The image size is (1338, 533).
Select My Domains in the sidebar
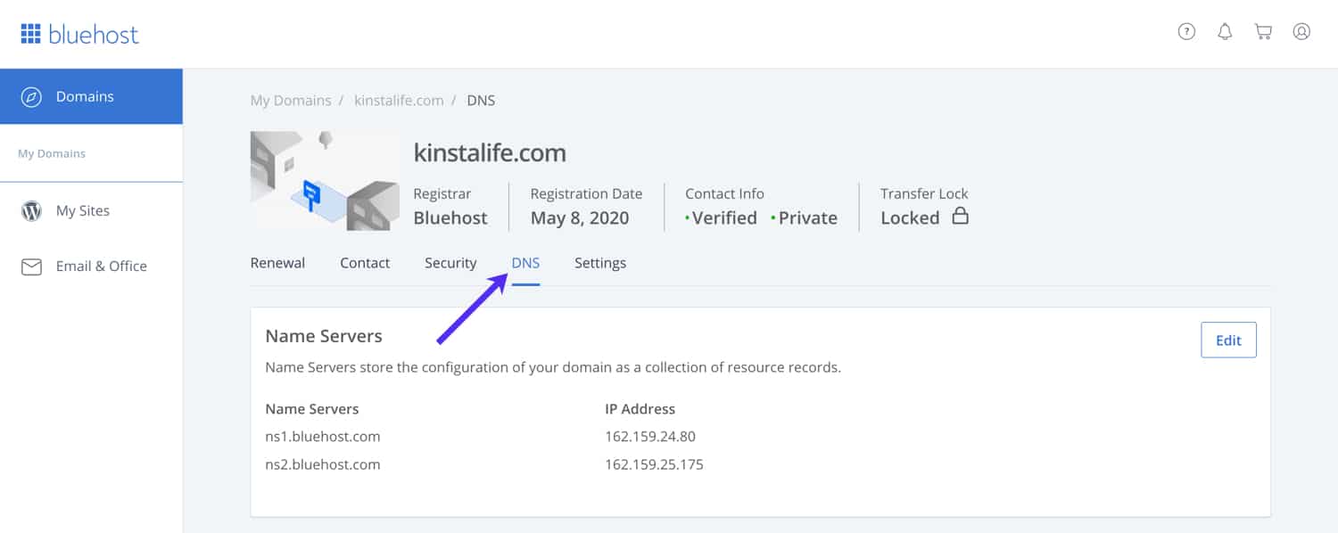[x=51, y=153]
